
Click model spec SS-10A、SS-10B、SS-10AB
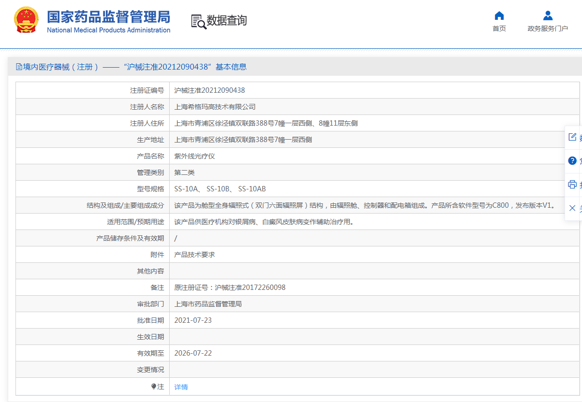[x=220, y=189]
